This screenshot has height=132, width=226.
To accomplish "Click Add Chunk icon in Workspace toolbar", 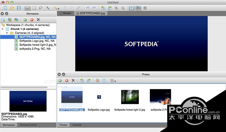I will tap(4, 20).
